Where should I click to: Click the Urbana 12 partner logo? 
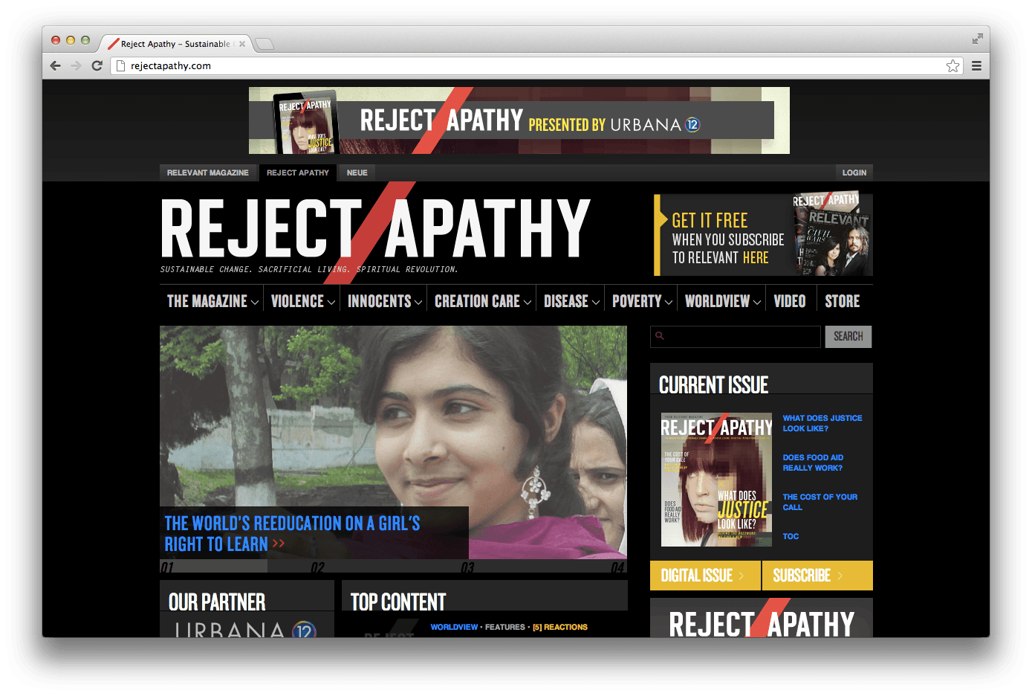click(x=246, y=630)
